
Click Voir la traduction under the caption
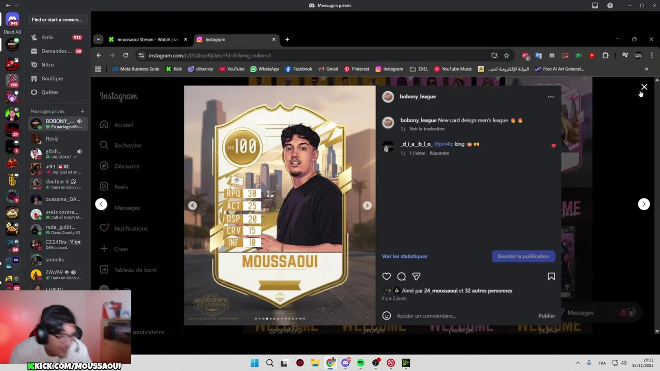(427, 129)
